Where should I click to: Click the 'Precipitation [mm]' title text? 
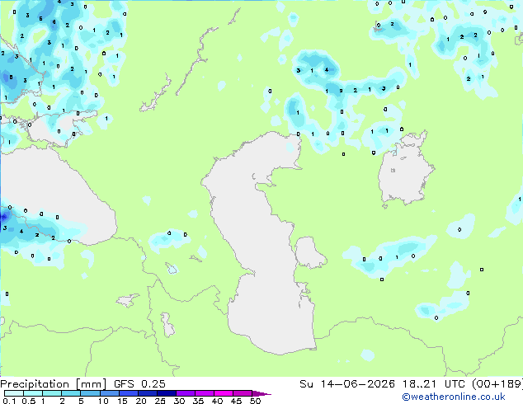pyautogui.click(x=53, y=384)
